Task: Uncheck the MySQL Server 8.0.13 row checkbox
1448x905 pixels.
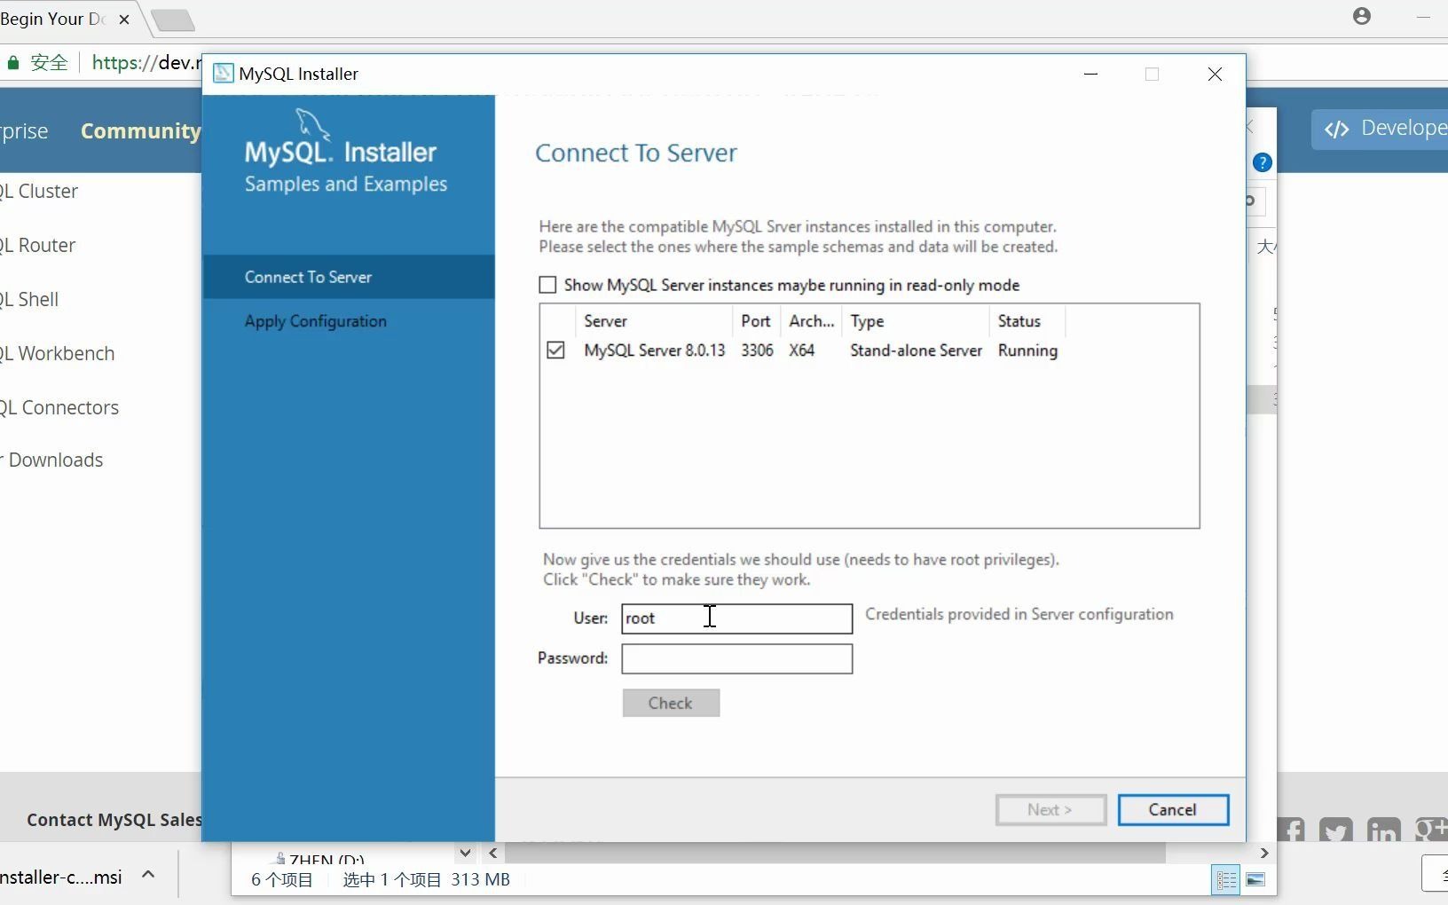Action: coord(555,350)
